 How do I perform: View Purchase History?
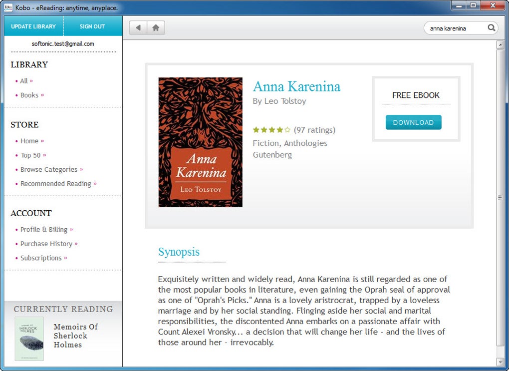(x=46, y=244)
